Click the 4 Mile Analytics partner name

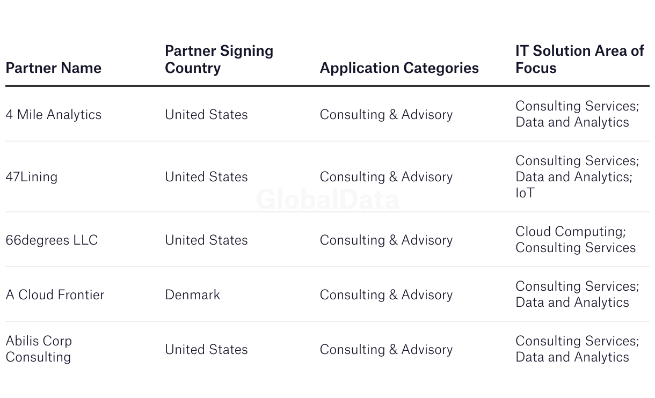point(53,115)
